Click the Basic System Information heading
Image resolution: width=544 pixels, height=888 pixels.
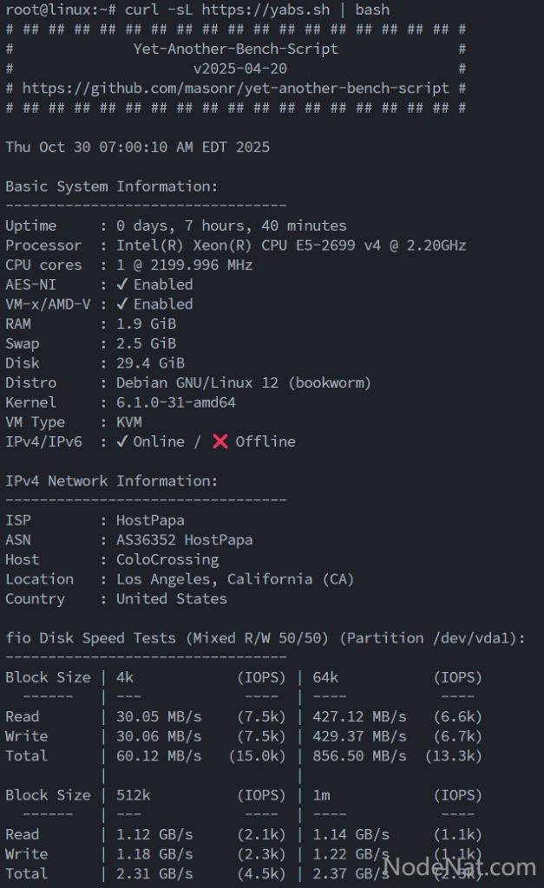[x=112, y=186]
